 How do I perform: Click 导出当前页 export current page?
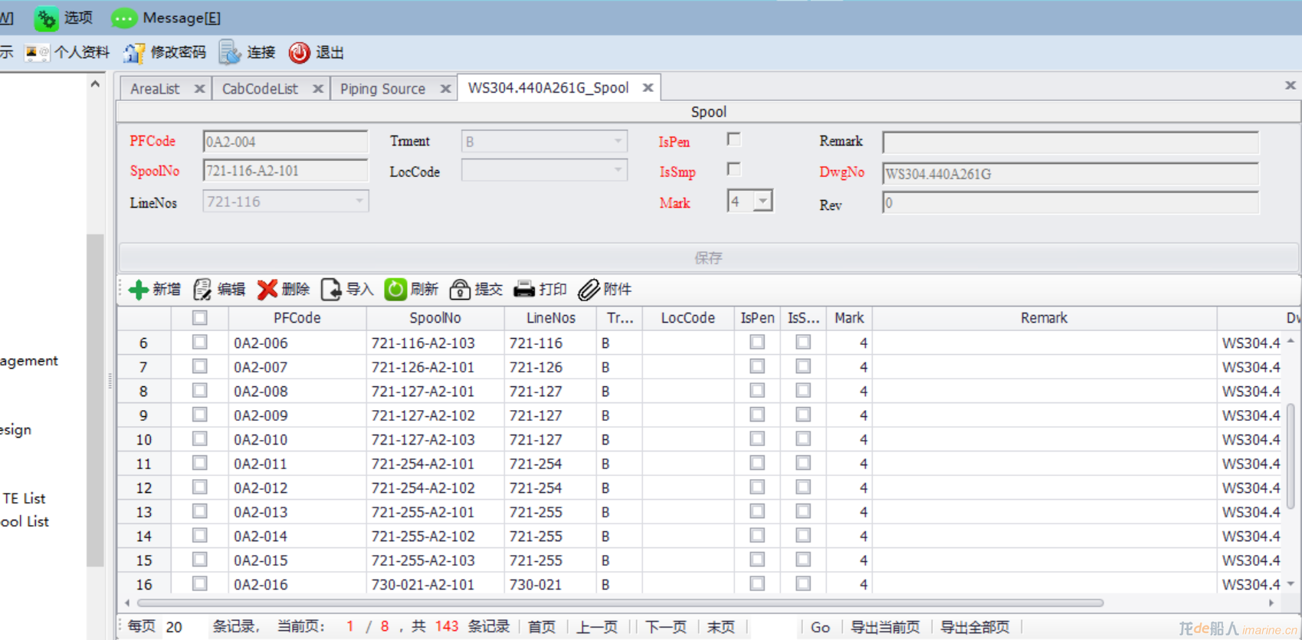pyautogui.click(x=885, y=627)
